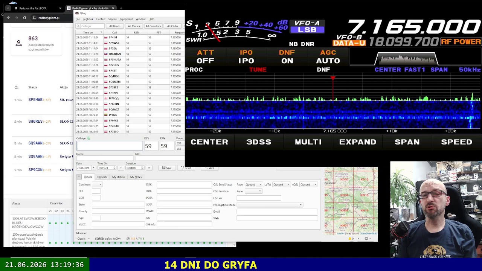Click the POTA reference field
Image resolution: width=482 pixels, height=271 pixels.
coord(184,198)
